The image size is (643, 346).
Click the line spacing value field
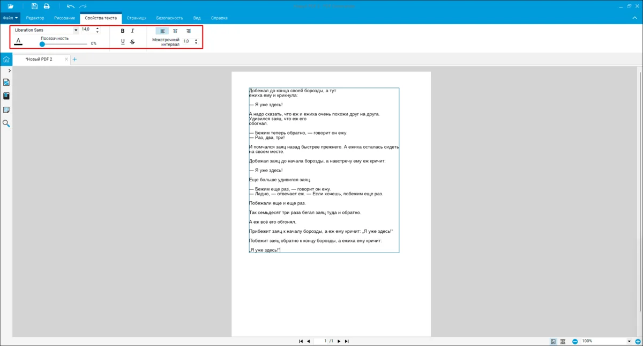click(x=188, y=41)
